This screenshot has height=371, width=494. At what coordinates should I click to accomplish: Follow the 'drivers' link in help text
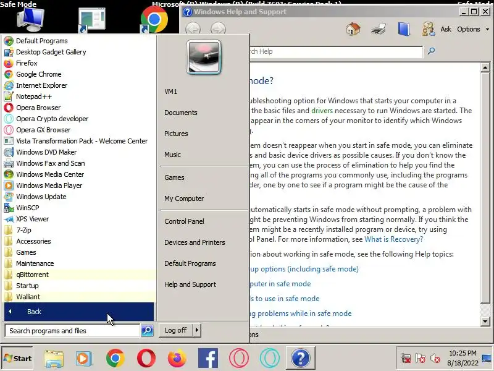322,111
